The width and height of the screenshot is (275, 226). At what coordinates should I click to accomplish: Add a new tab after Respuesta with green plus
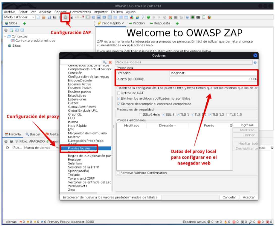(x=177, y=23)
